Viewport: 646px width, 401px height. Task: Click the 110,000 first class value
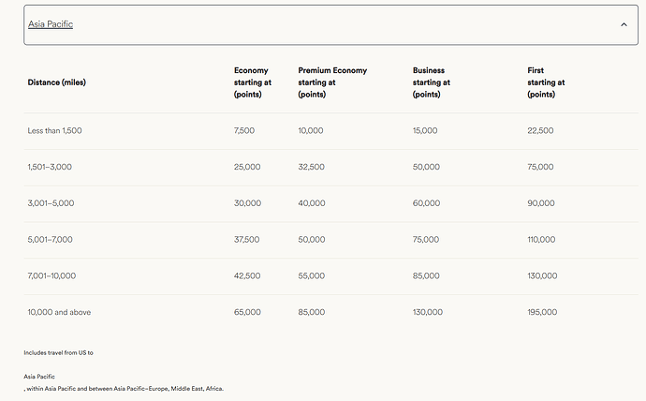(x=541, y=240)
